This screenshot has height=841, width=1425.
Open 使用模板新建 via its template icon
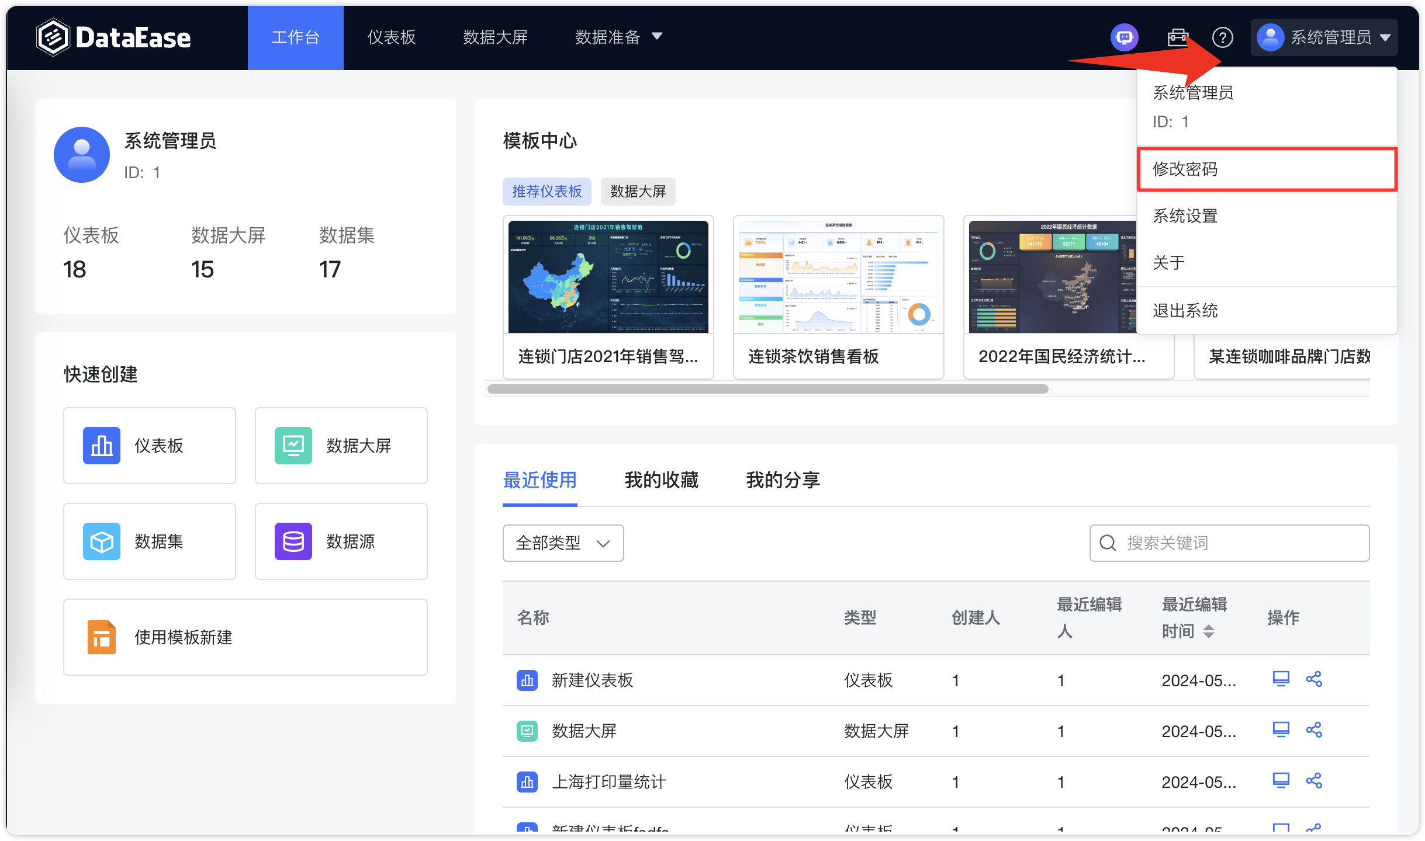[x=101, y=637]
